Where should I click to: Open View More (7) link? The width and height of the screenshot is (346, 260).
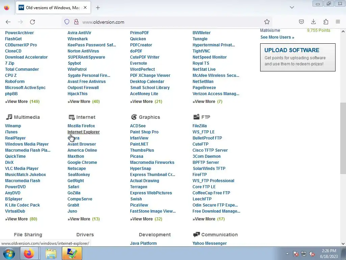coord(207,102)
